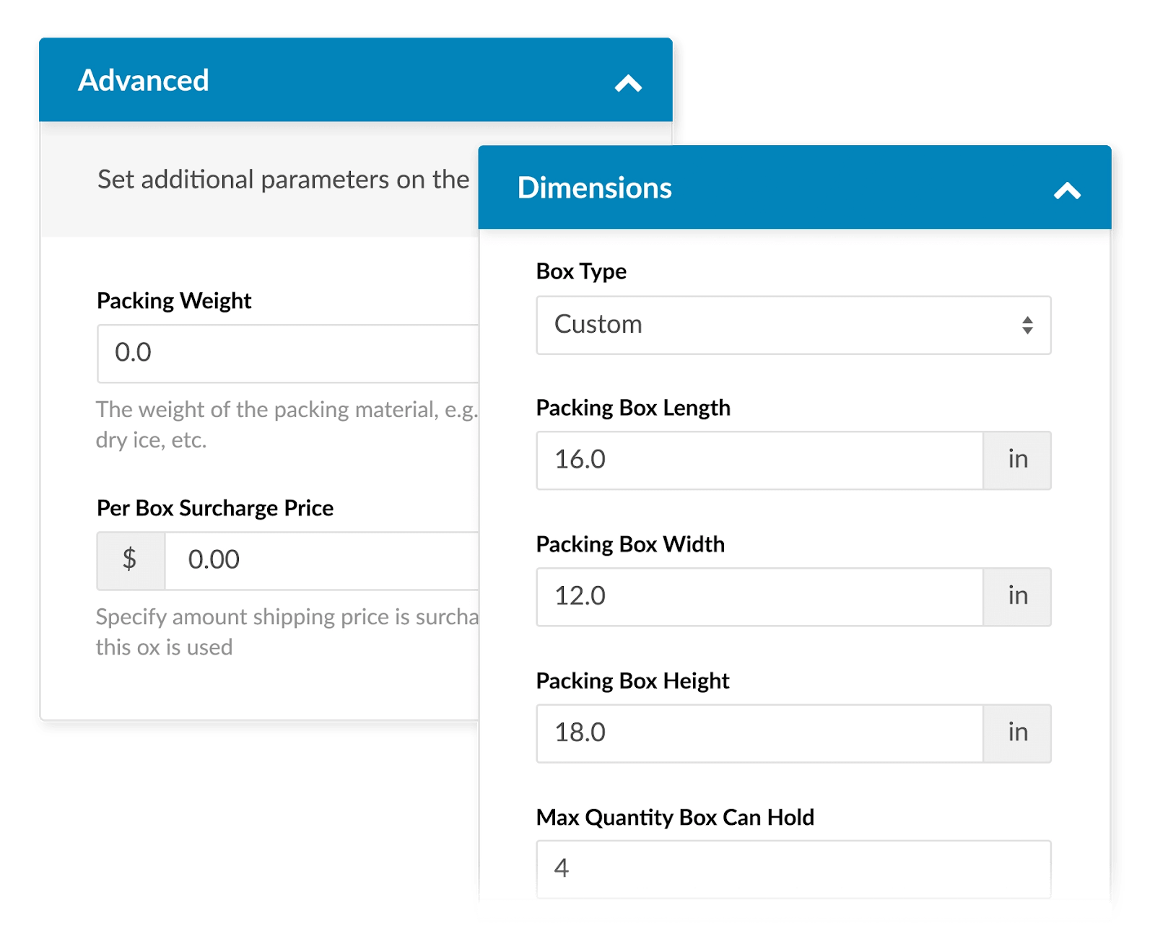
Task: Click the Packing Box Height label
Action: click(x=632, y=681)
